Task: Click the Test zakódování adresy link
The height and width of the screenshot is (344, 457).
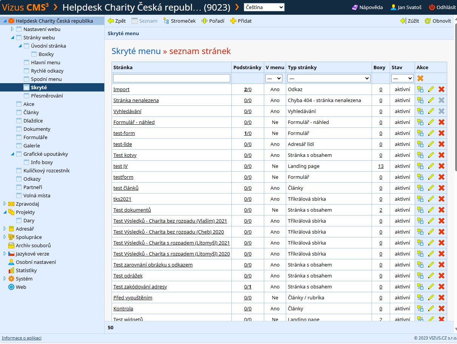Action: pyautogui.click(x=140, y=287)
